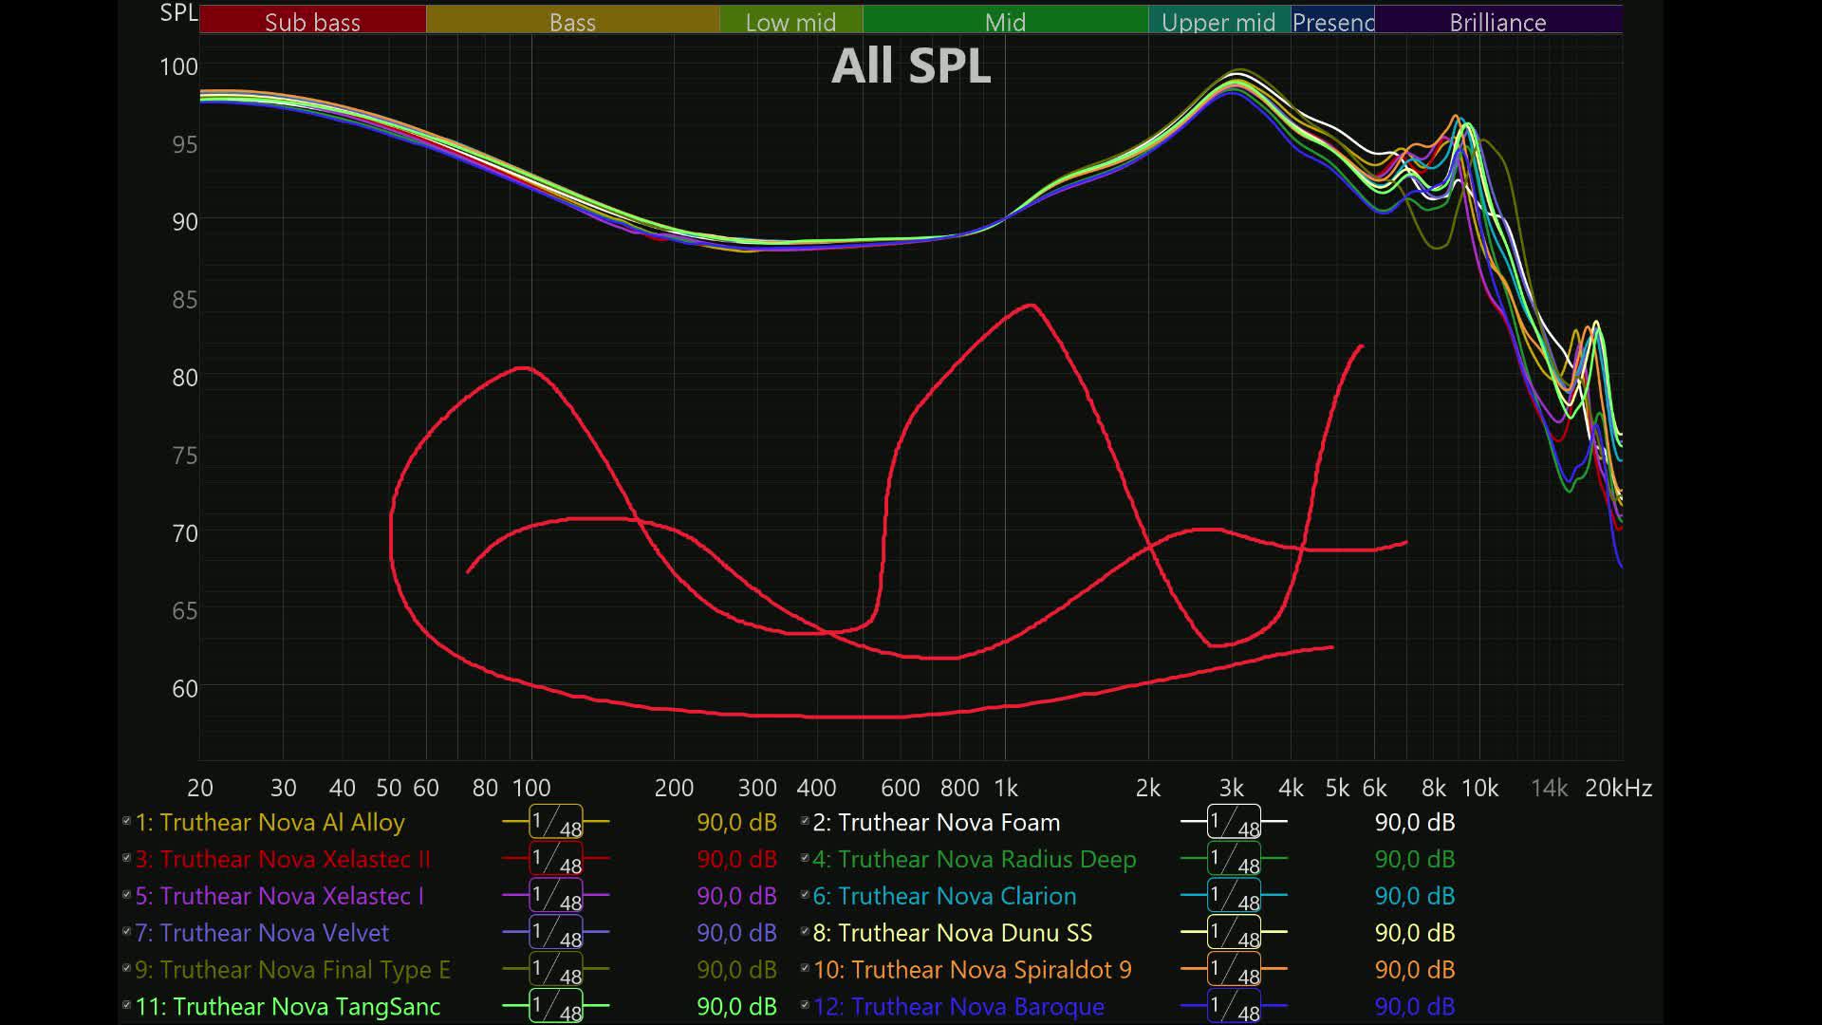The width and height of the screenshot is (1822, 1025).
Task: Select the '5: Truthear Nova Xelastec I' legend label
Action: point(280,896)
